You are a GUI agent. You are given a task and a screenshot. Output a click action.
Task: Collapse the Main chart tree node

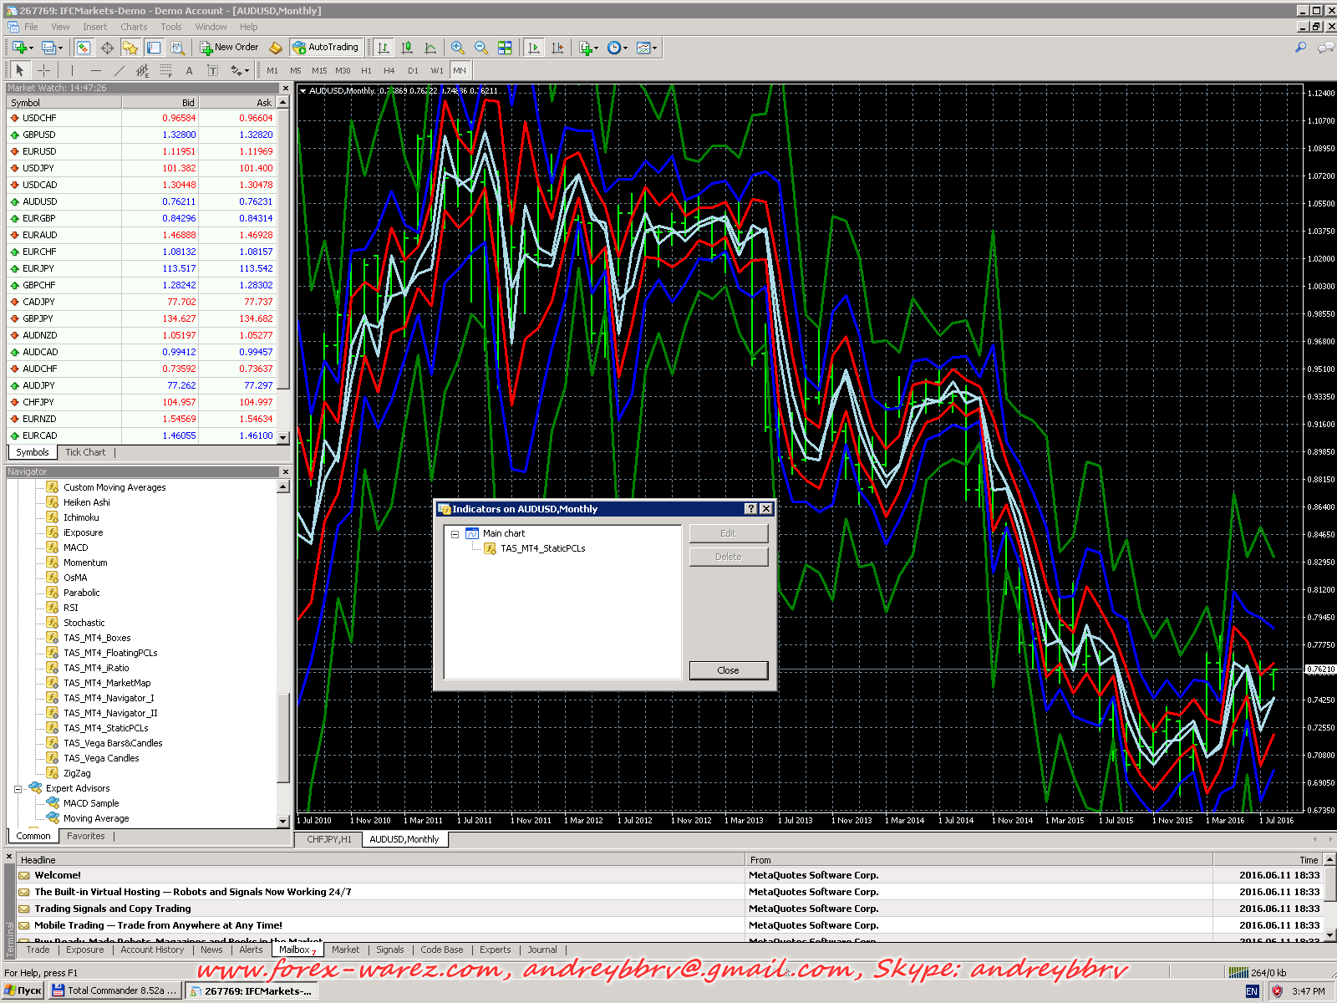[x=455, y=534]
